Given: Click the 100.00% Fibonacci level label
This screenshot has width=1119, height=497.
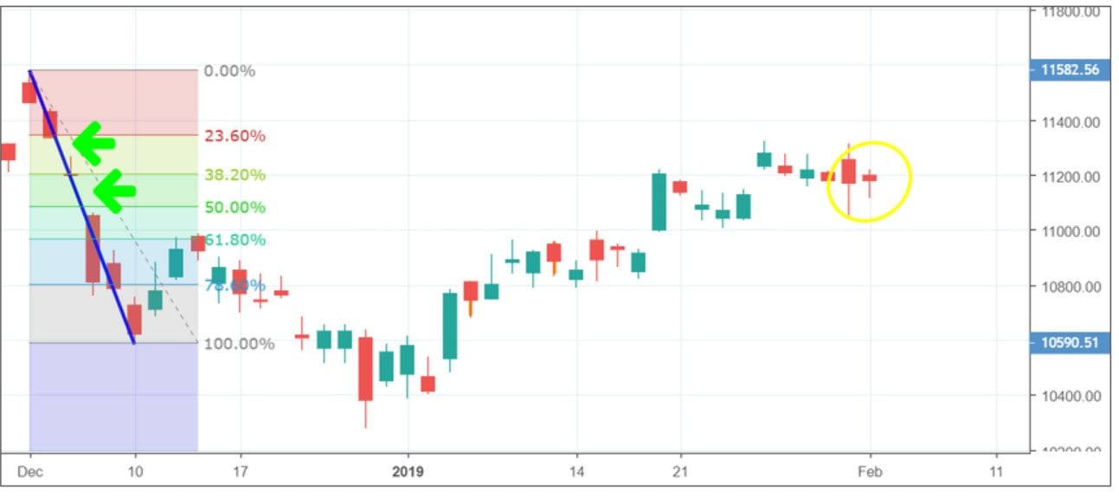Looking at the screenshot, I should pyautogui.click(x=239, y=344).
